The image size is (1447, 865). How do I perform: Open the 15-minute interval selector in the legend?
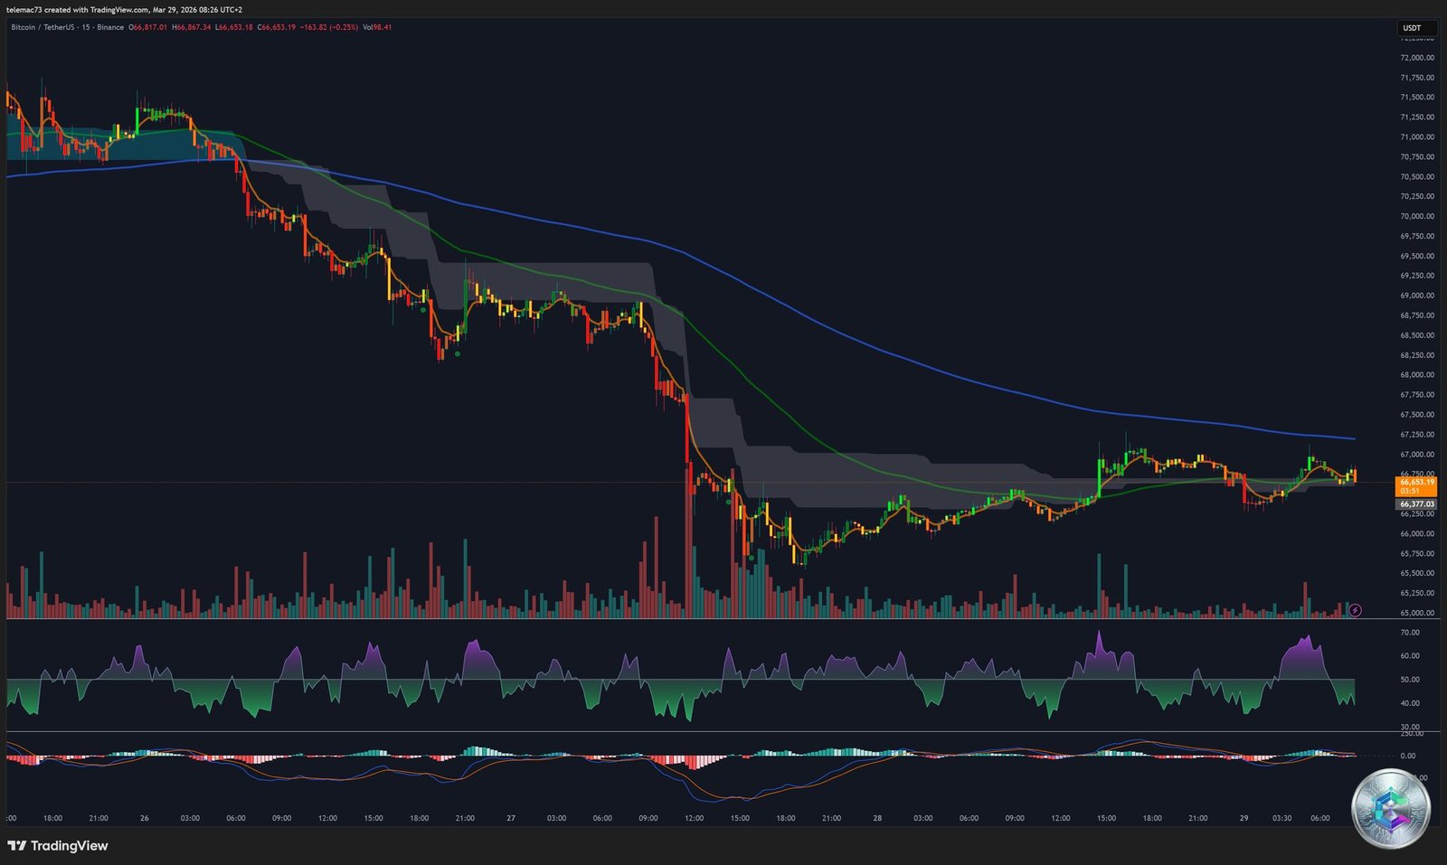click(86, 28)
